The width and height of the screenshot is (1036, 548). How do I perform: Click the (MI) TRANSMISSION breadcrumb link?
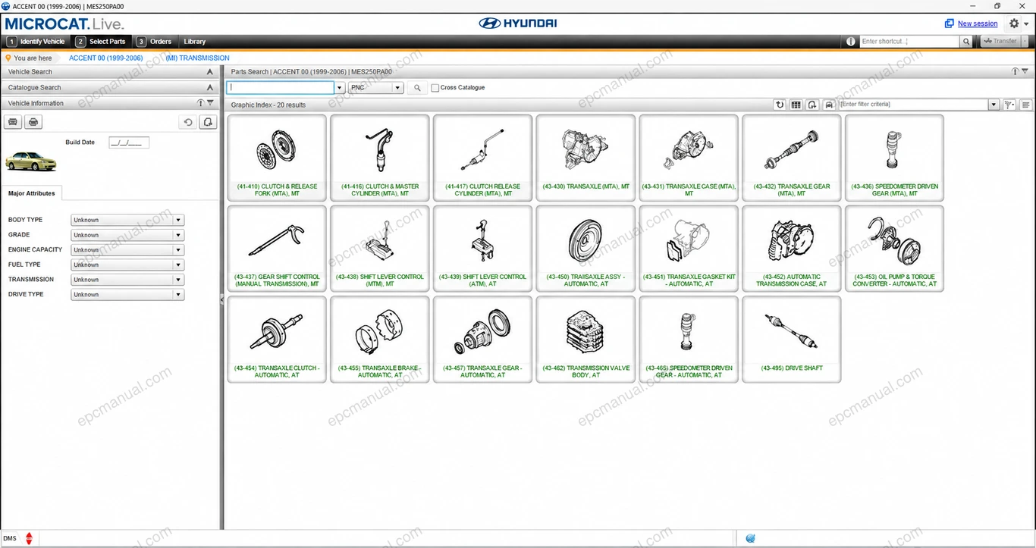[x=198, y=58]
